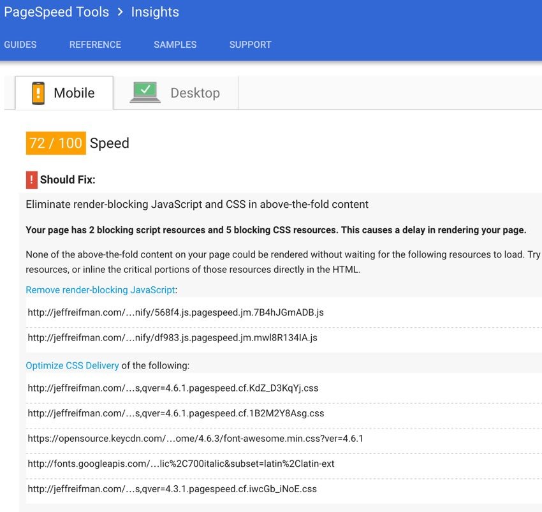Click the Should Fix heading
The height and width of the screenshot is (512, 542).
coord(68,180)
